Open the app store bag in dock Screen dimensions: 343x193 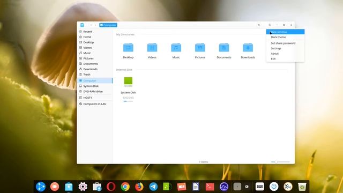click(97, 187)
